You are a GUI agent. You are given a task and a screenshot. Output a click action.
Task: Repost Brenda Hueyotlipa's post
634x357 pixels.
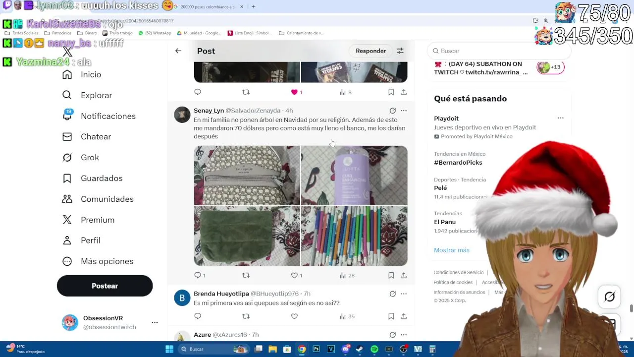tap(246, 316)
